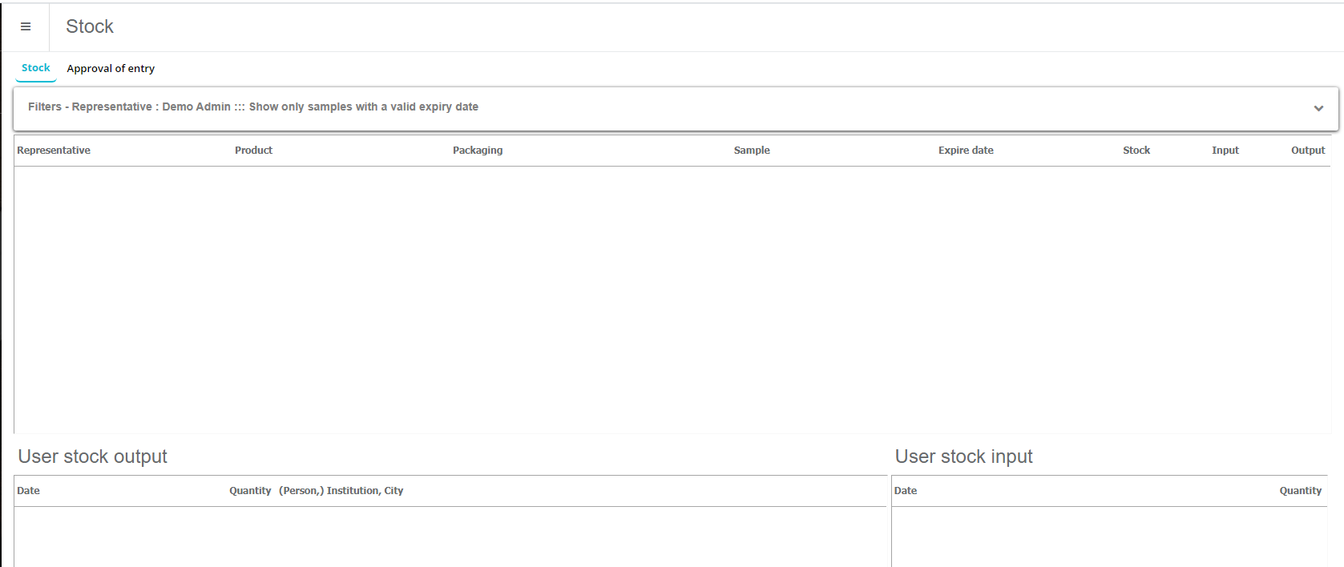Expand the Filters panel using the chevron arrow

(x=1318, y=108)
